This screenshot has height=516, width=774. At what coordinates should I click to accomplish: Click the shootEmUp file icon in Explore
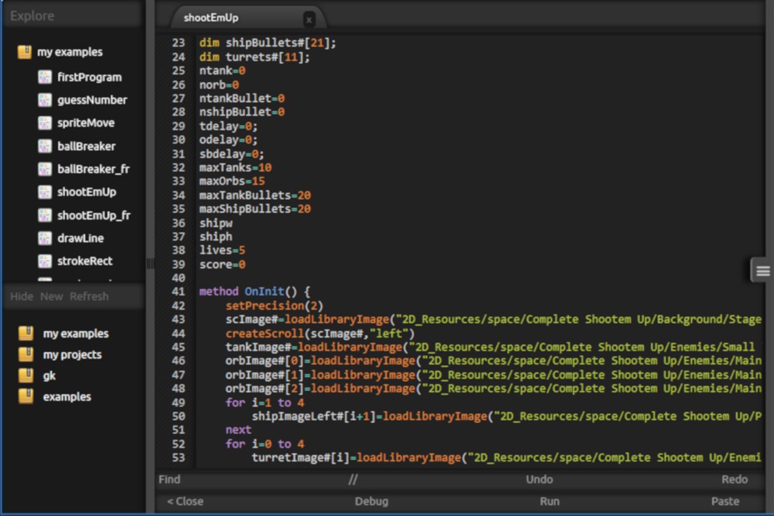coord(45,192)
